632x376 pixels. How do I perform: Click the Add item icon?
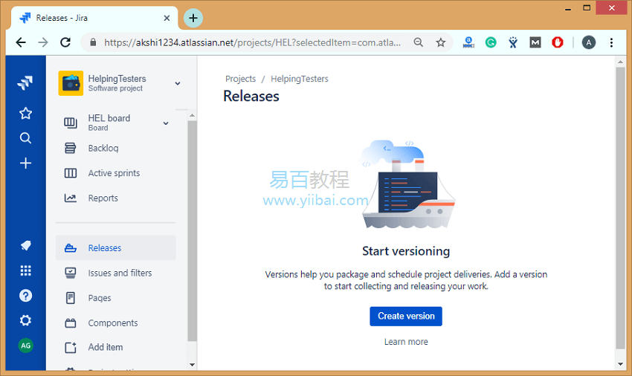pyautogui.click(x=71, y=347)
